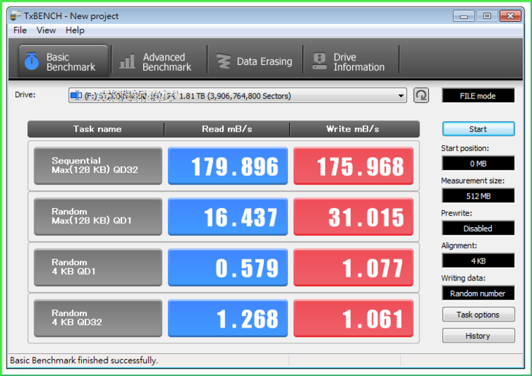This screenshot has height=376, width=532.
Task: Toggle the Sequential Max(128 KB) QD32 task
Action: (98, 166)
